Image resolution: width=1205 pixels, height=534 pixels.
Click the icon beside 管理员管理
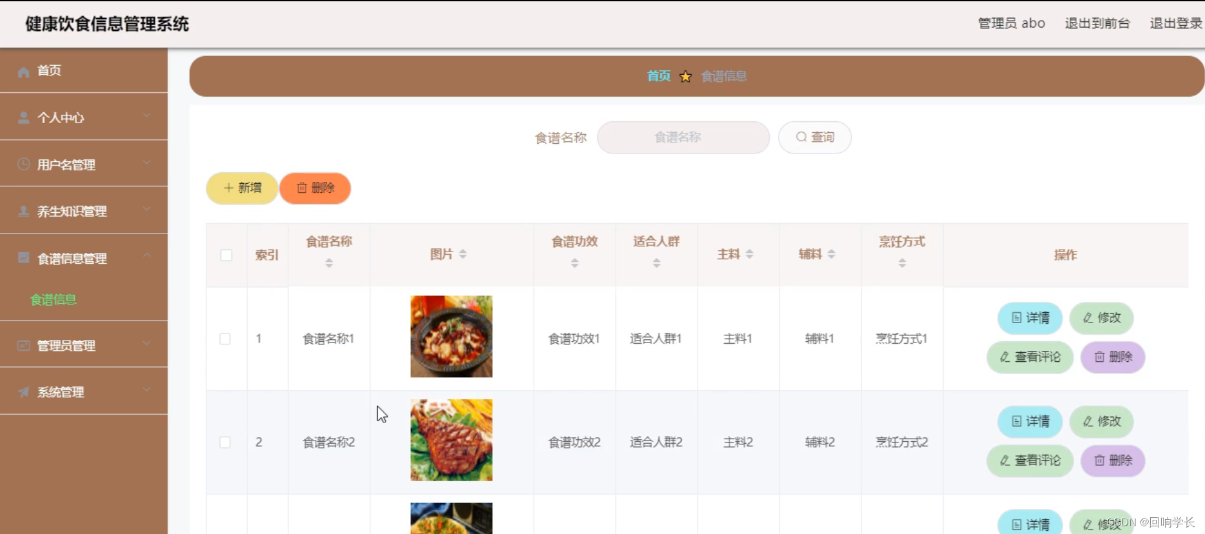[24, 346]
